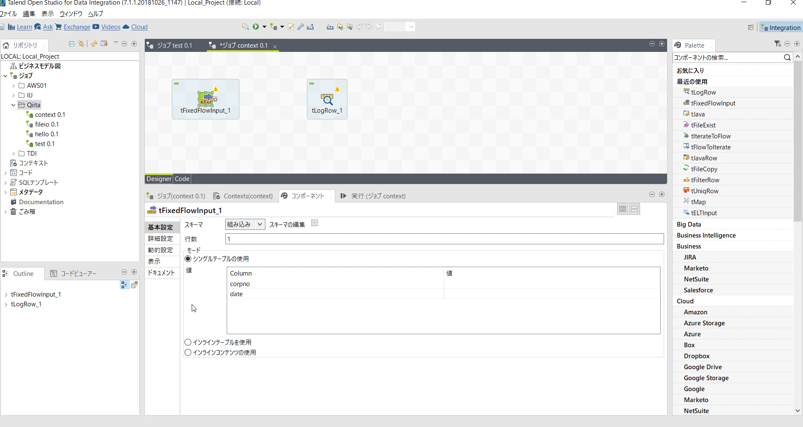Viewport: 803px width, 427px height.
Task: Switch component view to table layout icon
Action: (623, 209)
